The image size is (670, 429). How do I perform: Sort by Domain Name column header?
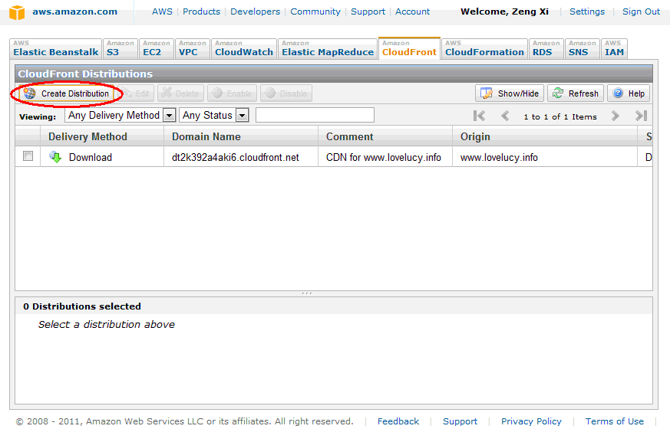pos(241,136)
